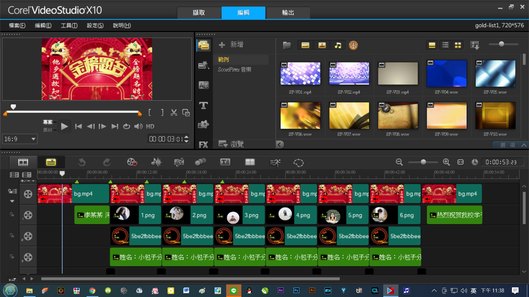Fit project in timeline window
This screenshot has height=297, width=529.
point(460,162)
